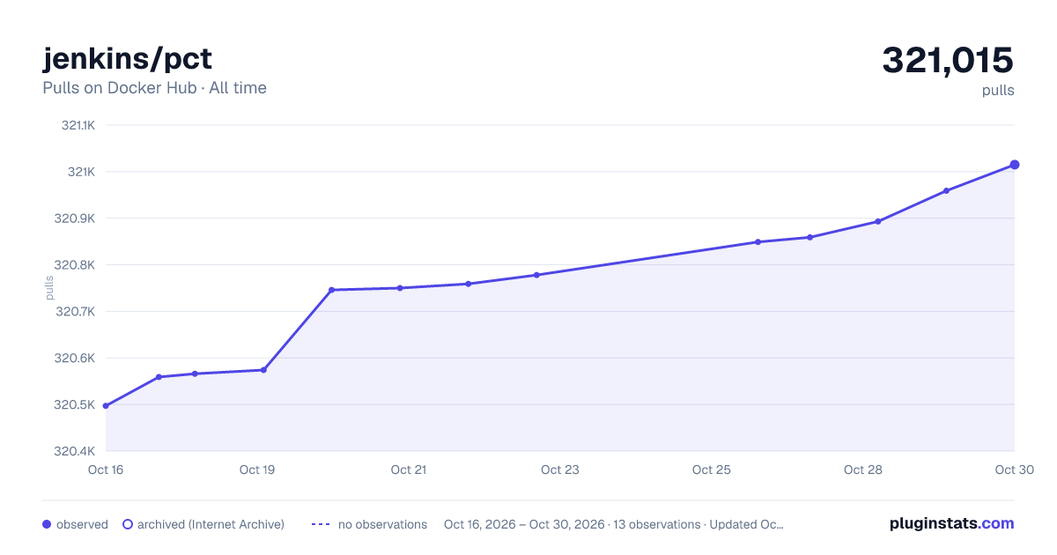Viewport: 1057px width, 555px height.
Task: Click the rotated 'pulls' y-axis title
Action: tap(49, 288)
